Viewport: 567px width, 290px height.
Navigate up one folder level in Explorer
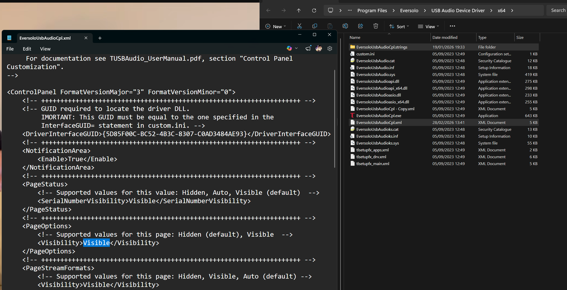click(x=299, y=10)
